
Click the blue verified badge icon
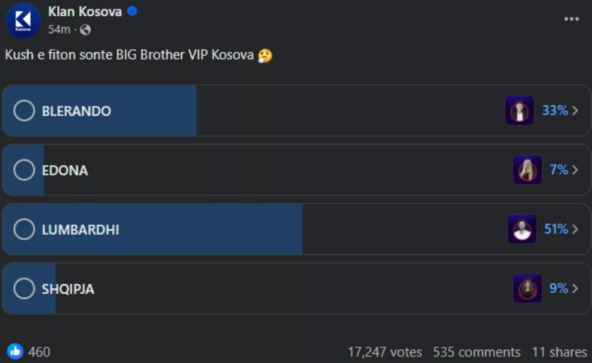click(x=132, y=11)
